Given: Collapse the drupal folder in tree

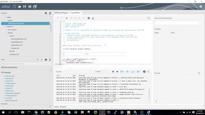Looking at the screenshot, I should point(6,33).
